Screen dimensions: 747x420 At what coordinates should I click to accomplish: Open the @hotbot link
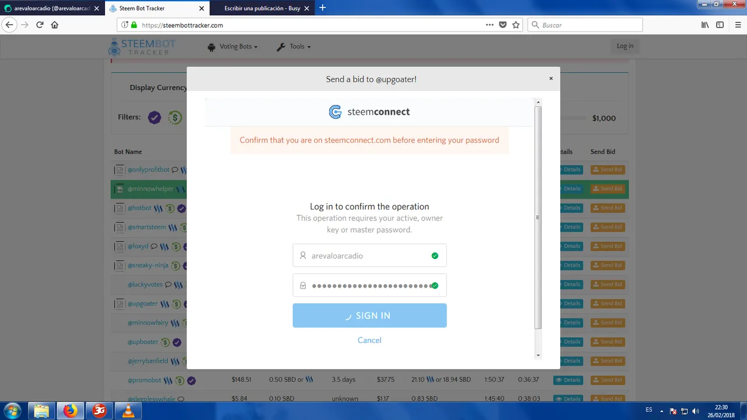point(139,208)
